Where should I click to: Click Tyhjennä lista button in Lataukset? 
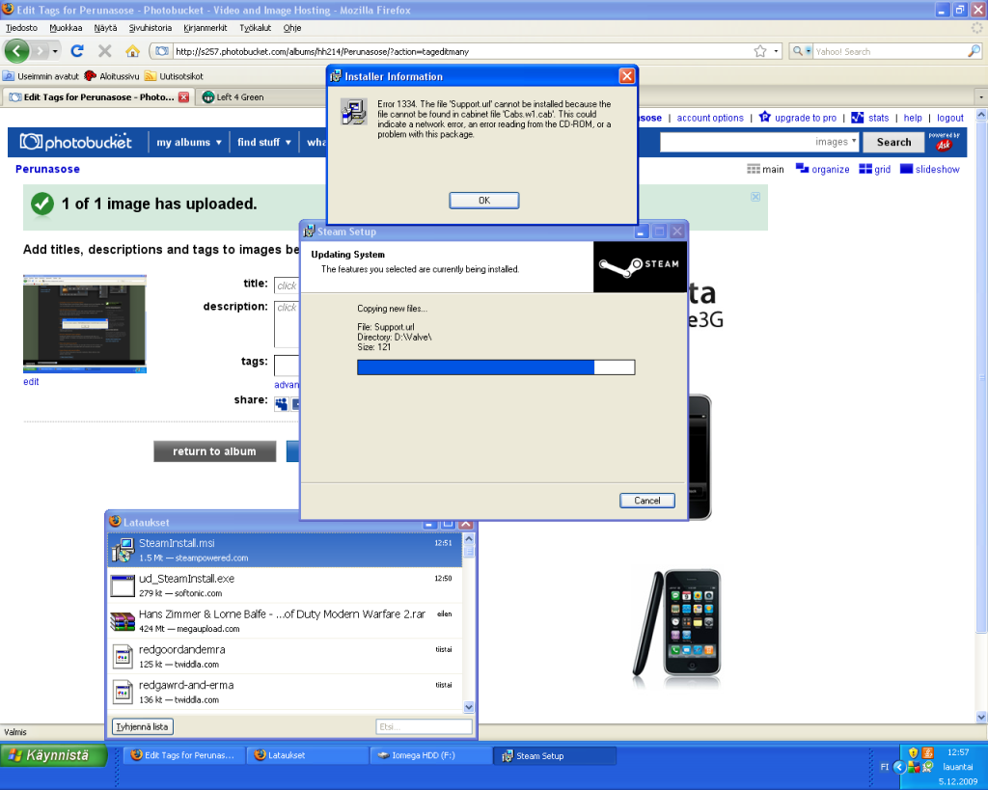point(143,726)
